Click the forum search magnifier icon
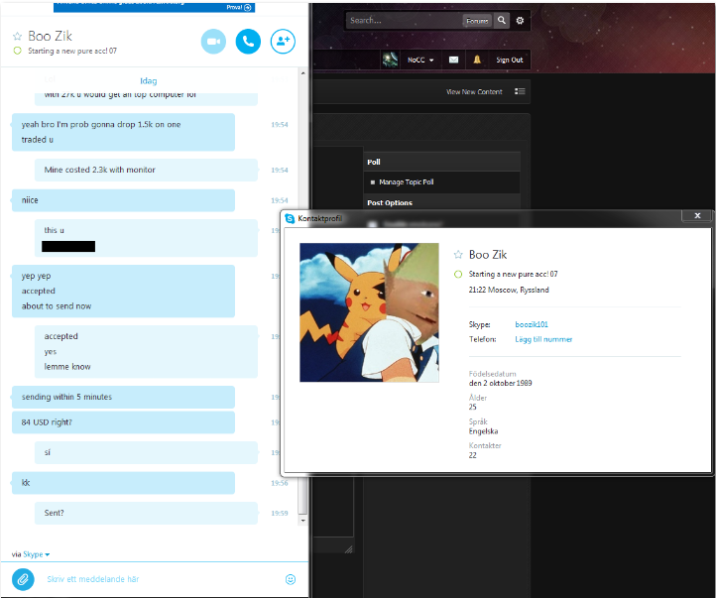This screenshot has width=716, height=598. tap(502, 20)
